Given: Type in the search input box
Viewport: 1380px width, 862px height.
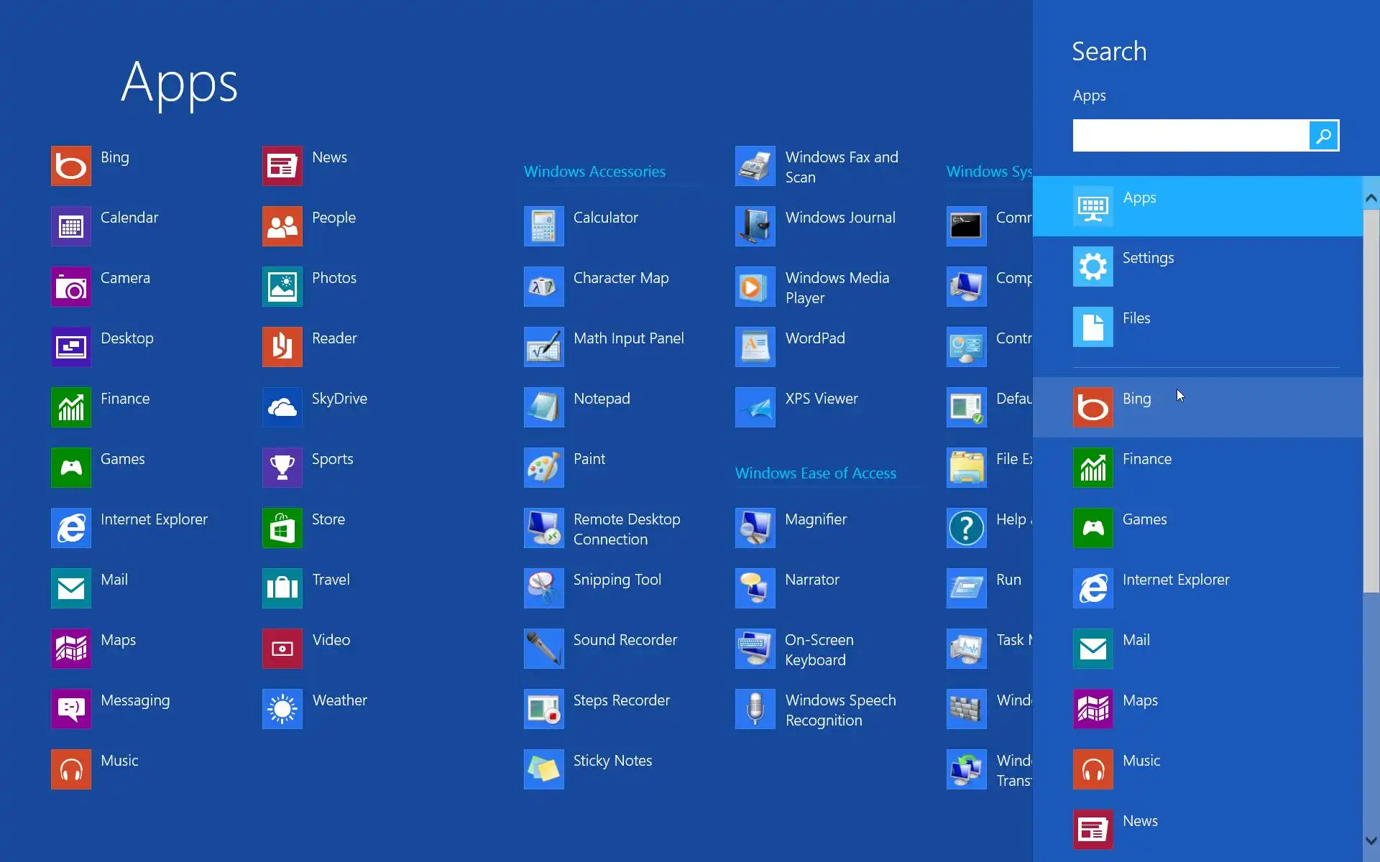Looking at the screenshot, I should pos(1190,136).
